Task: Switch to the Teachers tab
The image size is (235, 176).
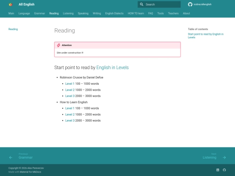Action: tap(173, 13)
